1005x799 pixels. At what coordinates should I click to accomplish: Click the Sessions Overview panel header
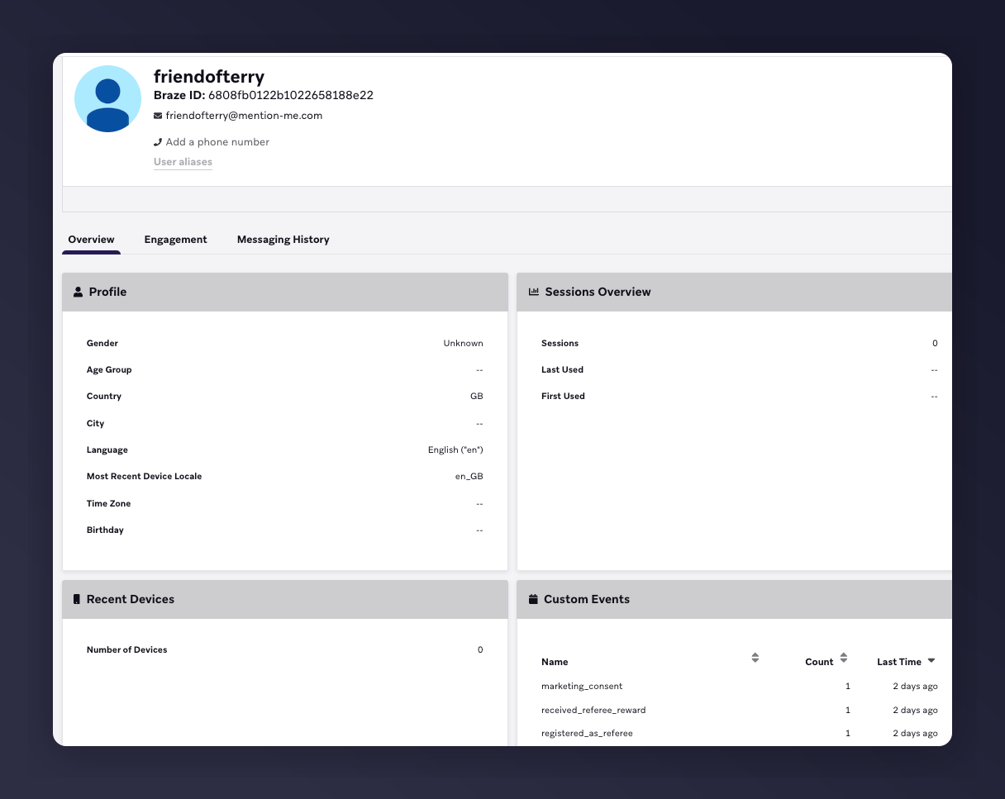coord(735,292)
